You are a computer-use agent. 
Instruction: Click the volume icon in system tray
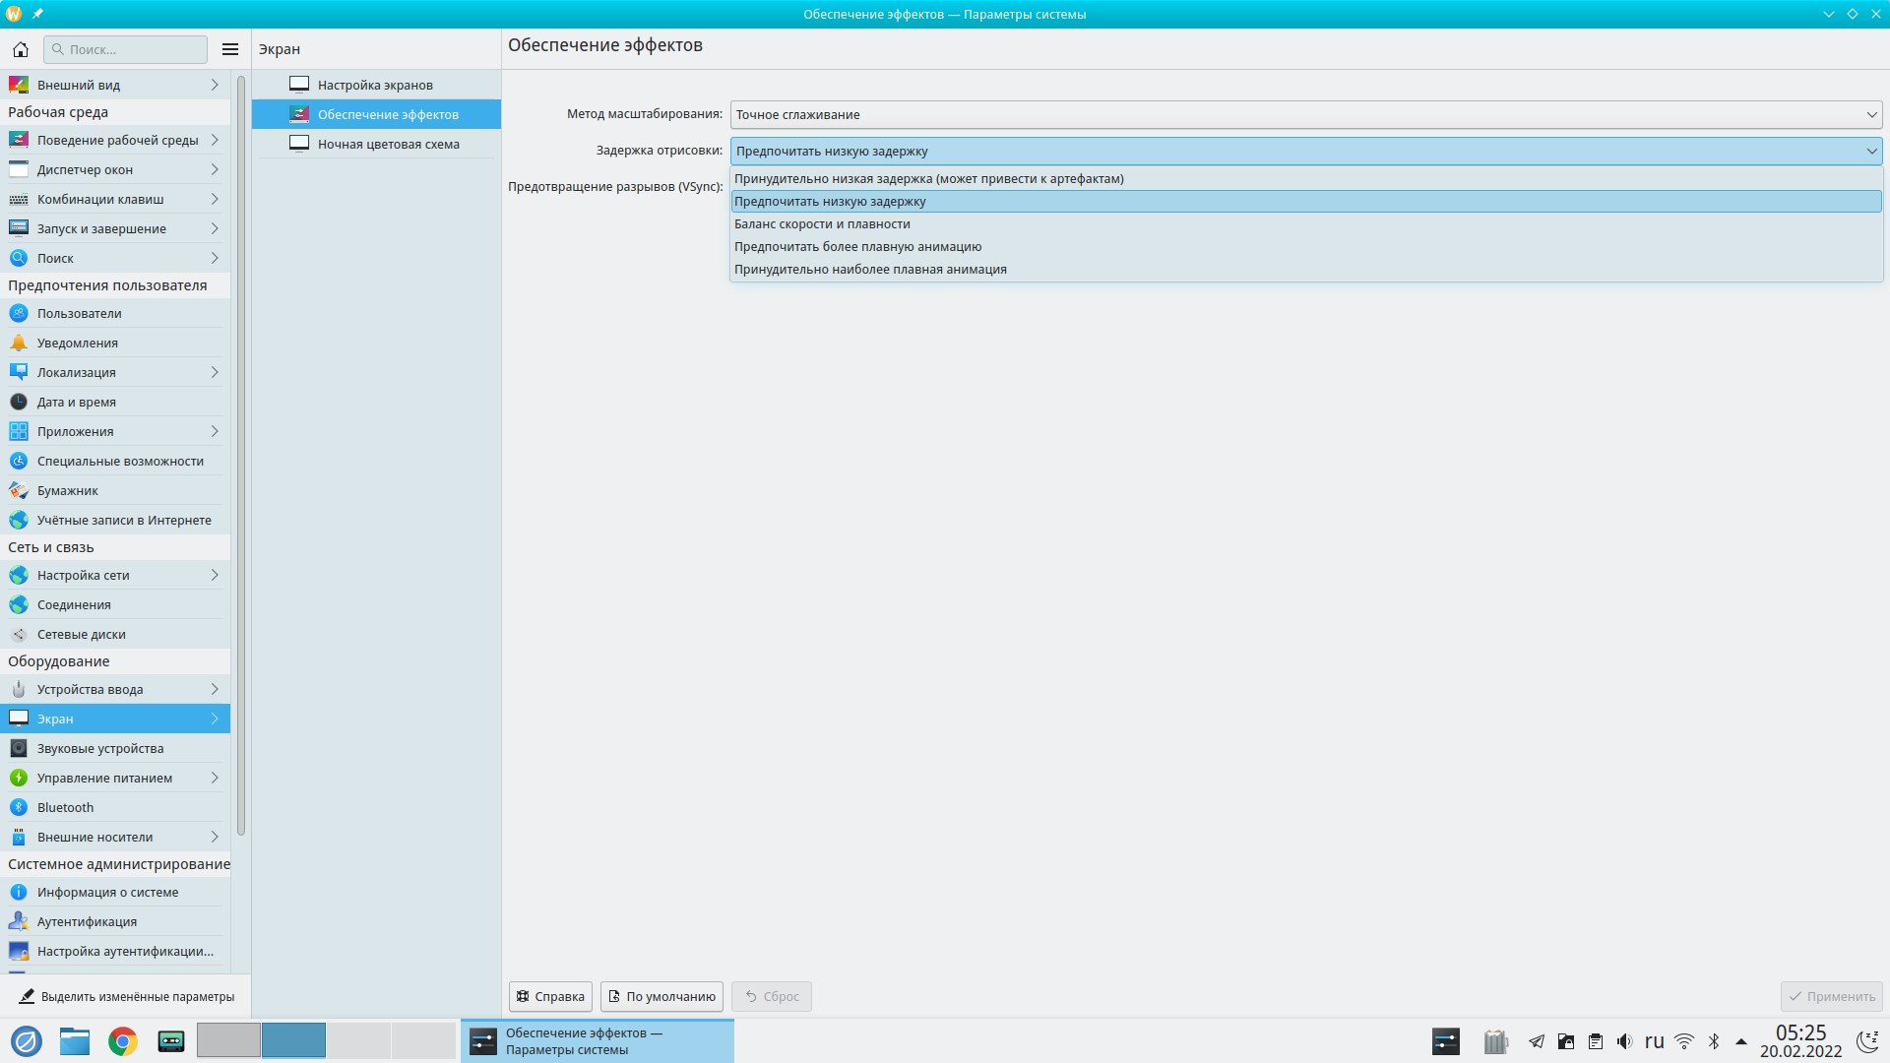click(1624, 1041)
